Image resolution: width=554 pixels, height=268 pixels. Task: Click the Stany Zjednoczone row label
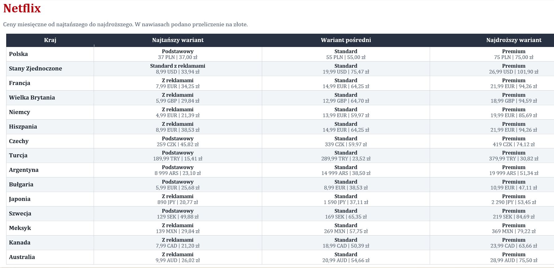[x=36, y=69]
